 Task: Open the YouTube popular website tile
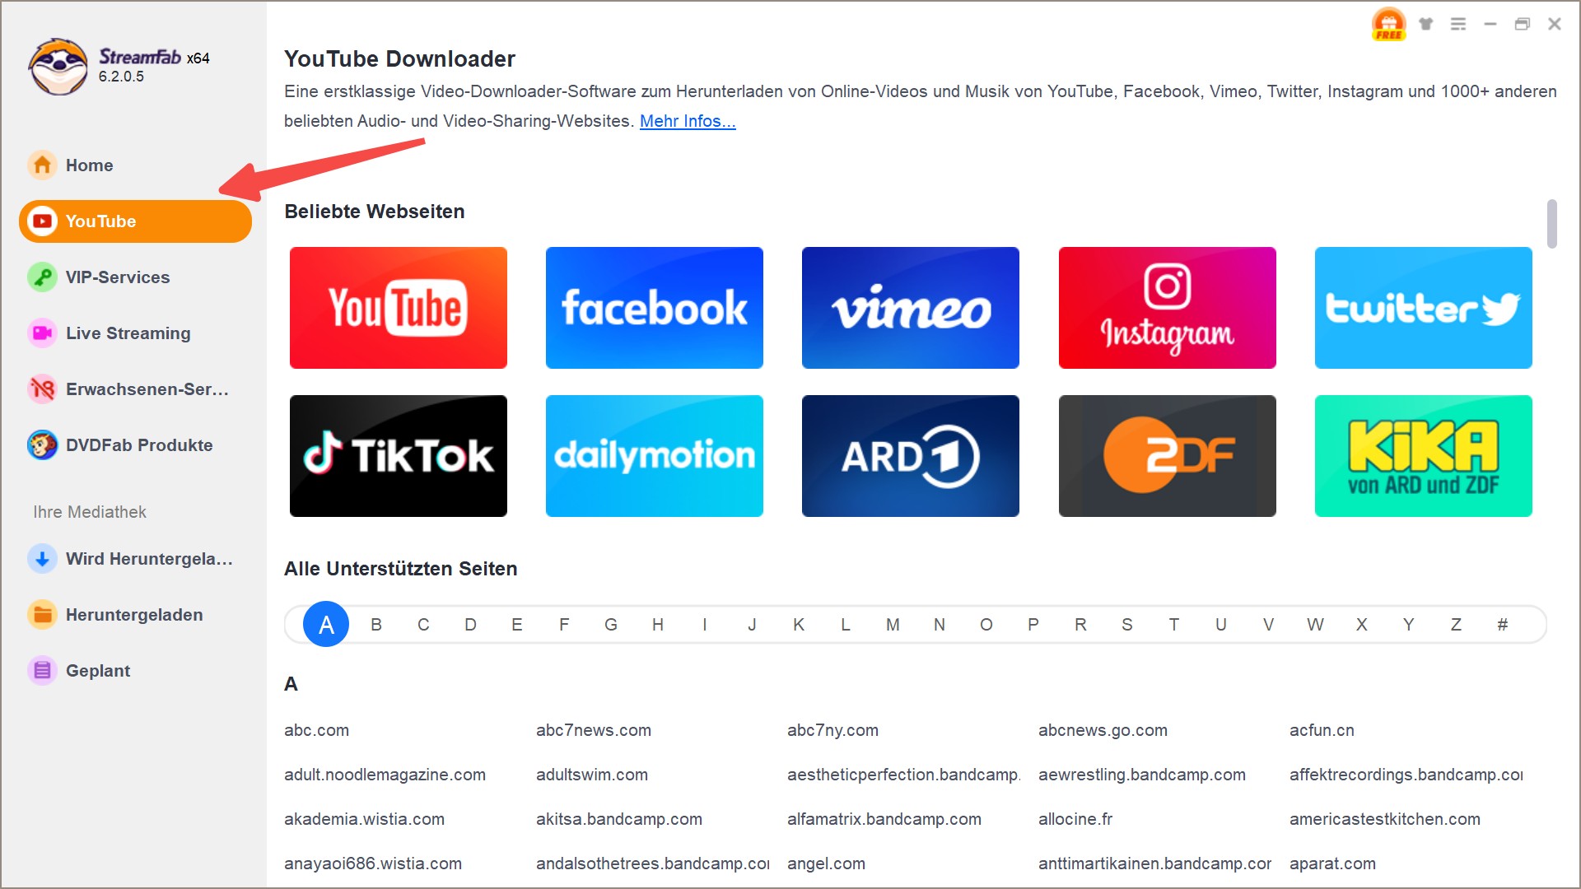(399, 305)
